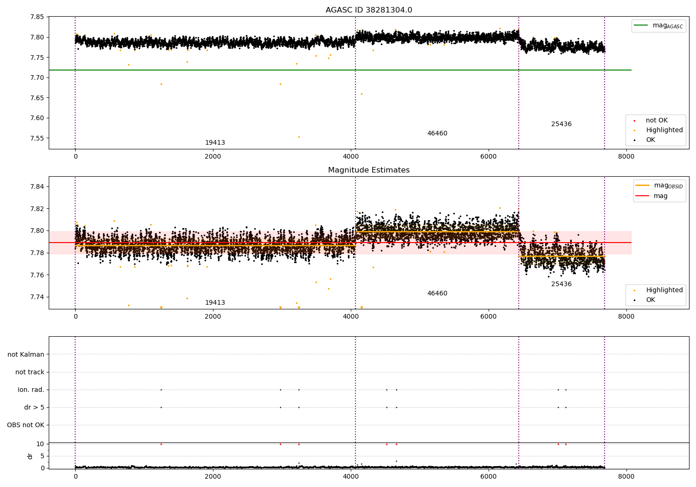Click the 7.76 y-axis tick label
Screen dimensions: 696x487
[x=37, y=275]
